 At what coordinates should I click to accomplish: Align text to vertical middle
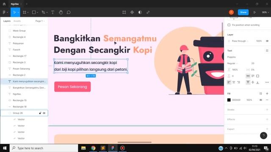click(253, 82)
